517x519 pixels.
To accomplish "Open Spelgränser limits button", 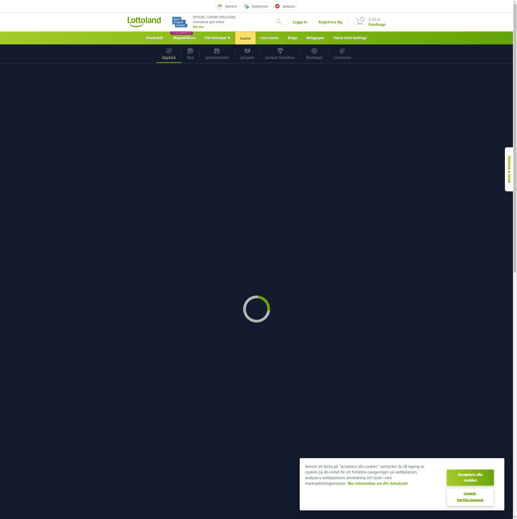I will (x=256, y=6).
